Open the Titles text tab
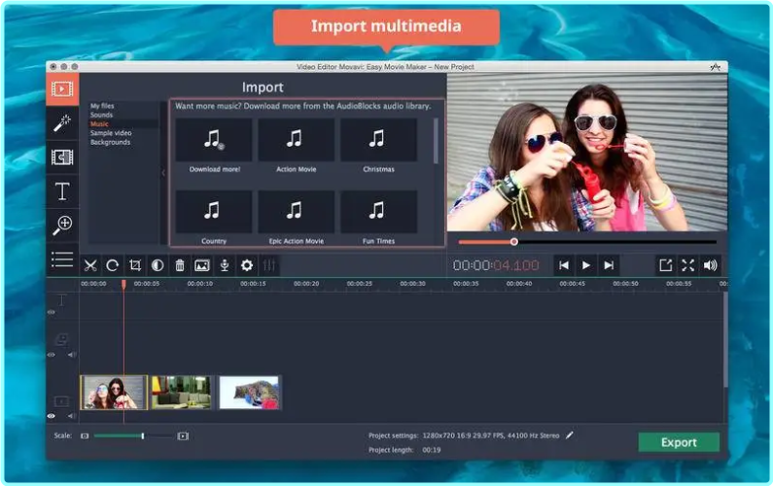Viewport: 773px width, 486px height. coord(62,191)
